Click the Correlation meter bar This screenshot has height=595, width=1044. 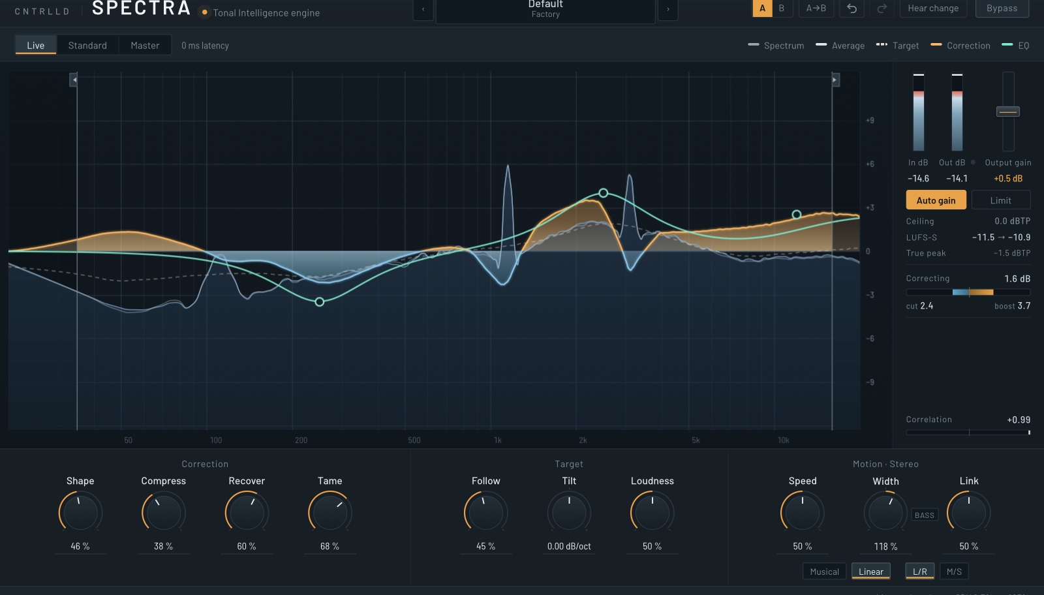coord(968,432)
